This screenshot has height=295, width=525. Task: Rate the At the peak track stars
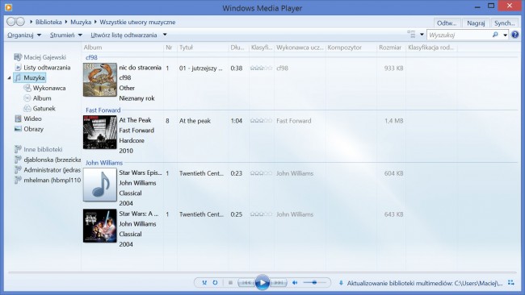tap(261, 121)
